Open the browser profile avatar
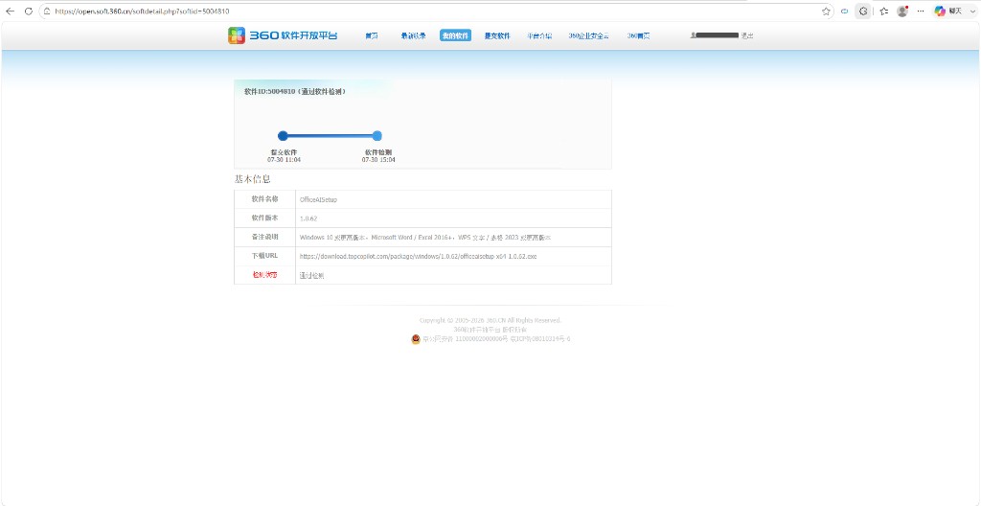This screenshot has height=506, width=981. [901, 11]
